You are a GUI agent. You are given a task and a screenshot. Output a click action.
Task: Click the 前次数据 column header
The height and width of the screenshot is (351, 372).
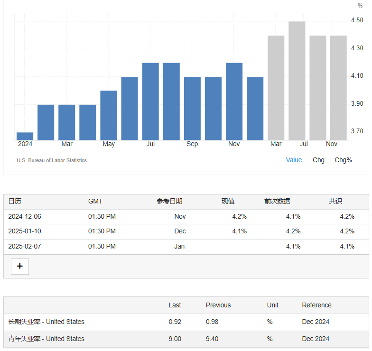[x=277, y=201]
